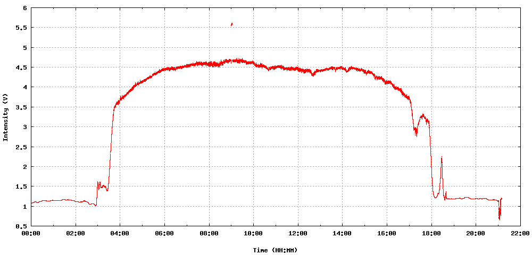
Task: Click the 5 value on intensity axis
Action: (x=25, y=47)
